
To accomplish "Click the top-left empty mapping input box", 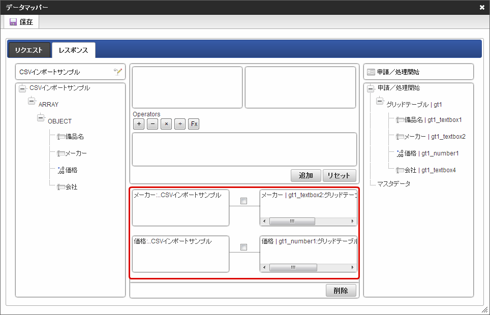I will pyautogui.click(x=187, y=87).
